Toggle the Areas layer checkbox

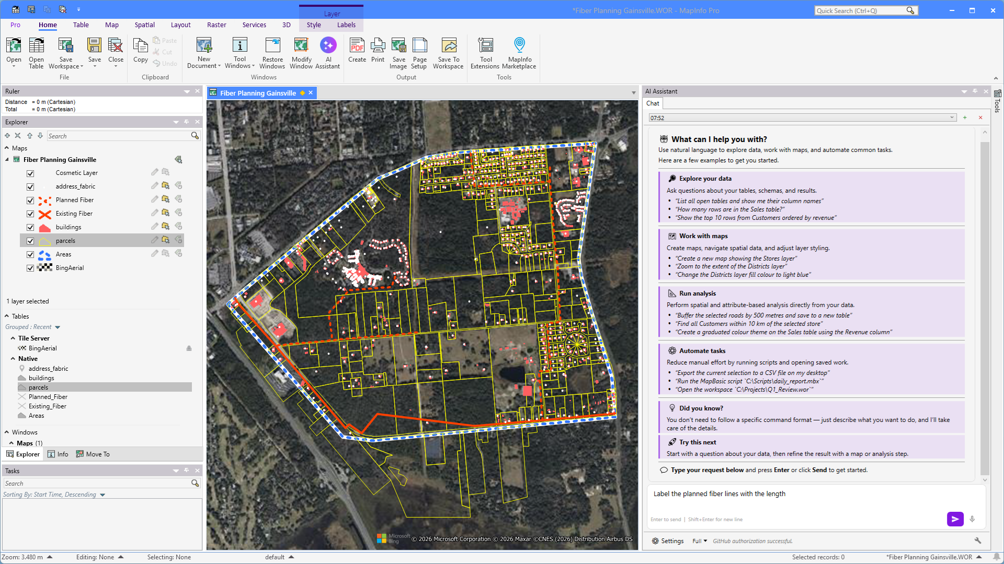(x=30, y=255)
